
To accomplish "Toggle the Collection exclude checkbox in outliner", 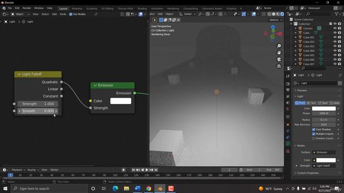I will pos(331,24).
